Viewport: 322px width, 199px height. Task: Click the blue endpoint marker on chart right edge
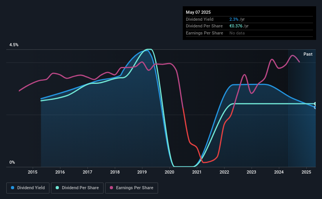coord(315,107)
